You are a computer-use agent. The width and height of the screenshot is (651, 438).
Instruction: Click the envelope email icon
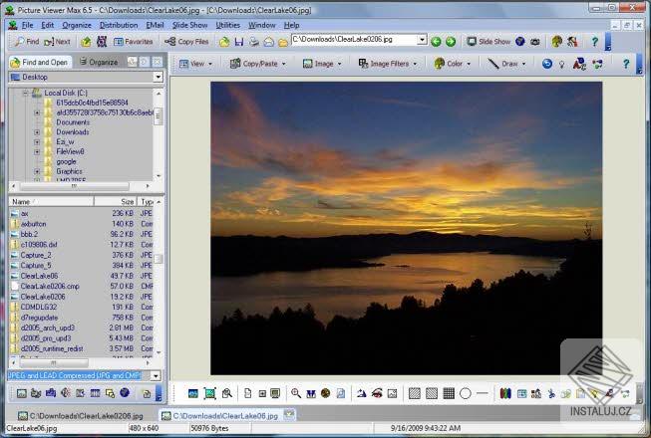(268, 42)
